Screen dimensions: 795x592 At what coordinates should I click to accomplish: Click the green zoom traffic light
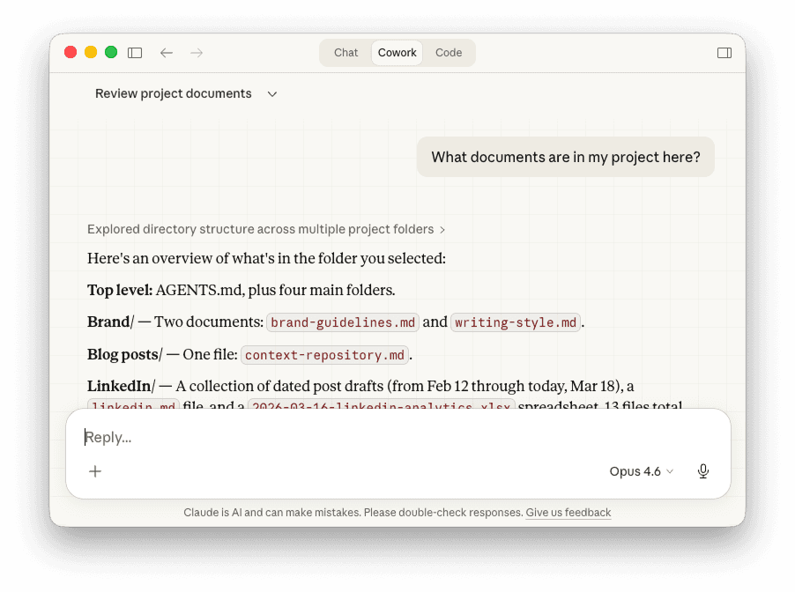click(x=110, y=52)
